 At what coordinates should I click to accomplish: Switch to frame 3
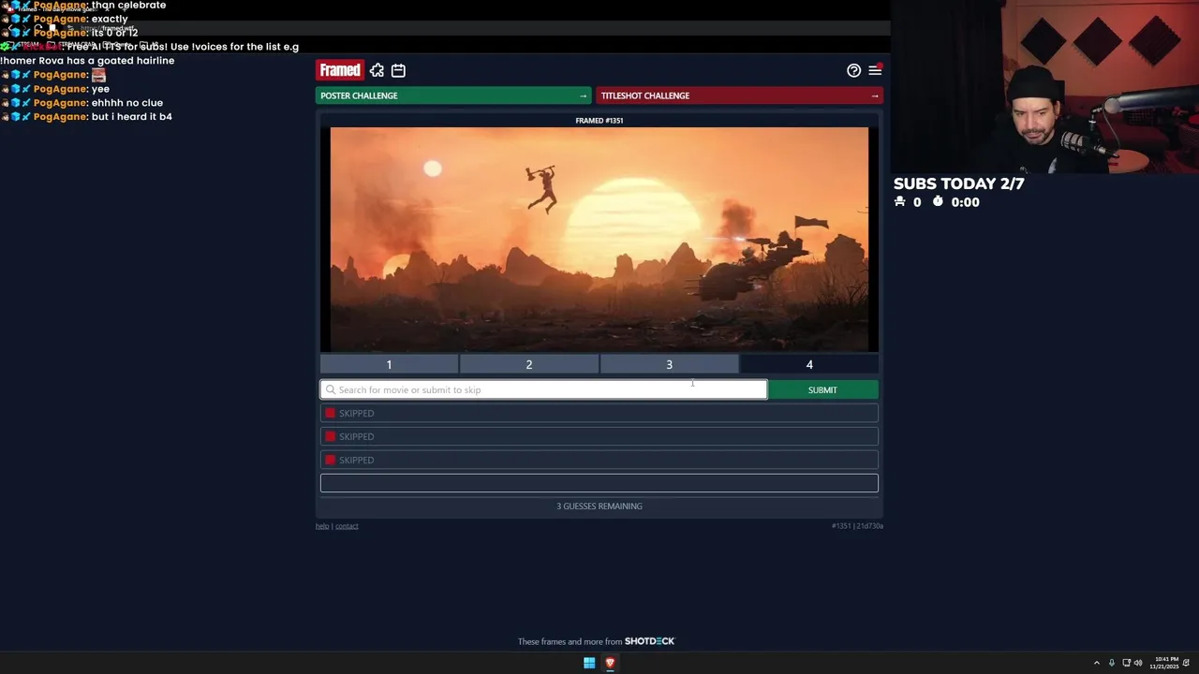point(669,364)
